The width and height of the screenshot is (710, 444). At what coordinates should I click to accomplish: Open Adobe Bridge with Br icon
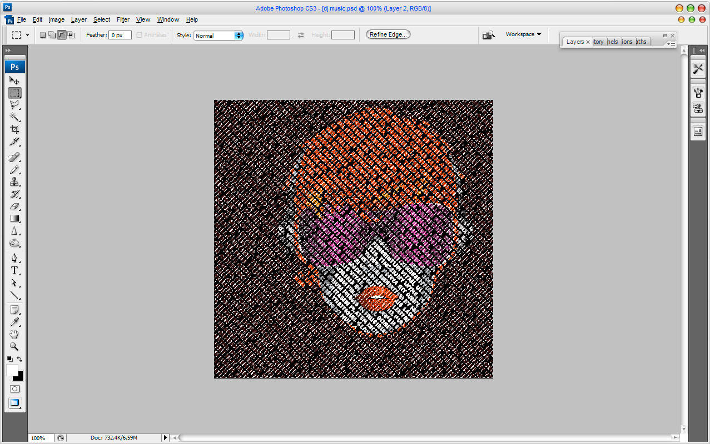tap(489, 35)
